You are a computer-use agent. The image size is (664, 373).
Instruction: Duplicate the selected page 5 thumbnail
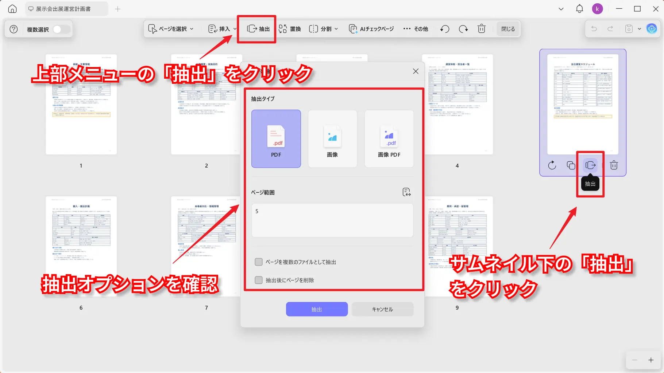pyautogui.click(x=571, y=165)
